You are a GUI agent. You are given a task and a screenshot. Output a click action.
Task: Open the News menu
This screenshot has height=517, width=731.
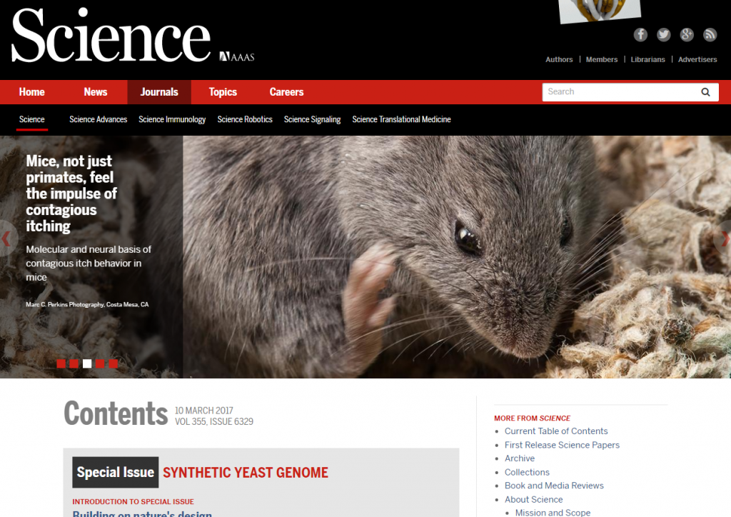pyautogui.click(x=96, y=92)
